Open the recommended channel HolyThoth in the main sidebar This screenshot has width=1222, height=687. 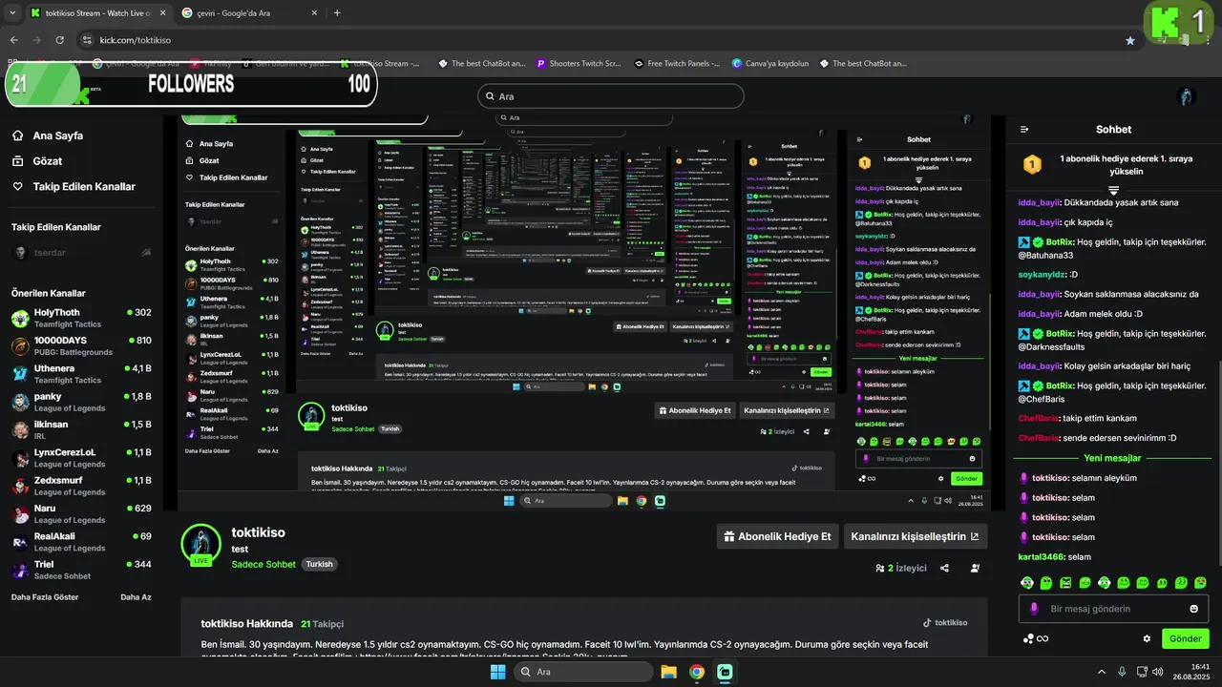coord(81,319)
